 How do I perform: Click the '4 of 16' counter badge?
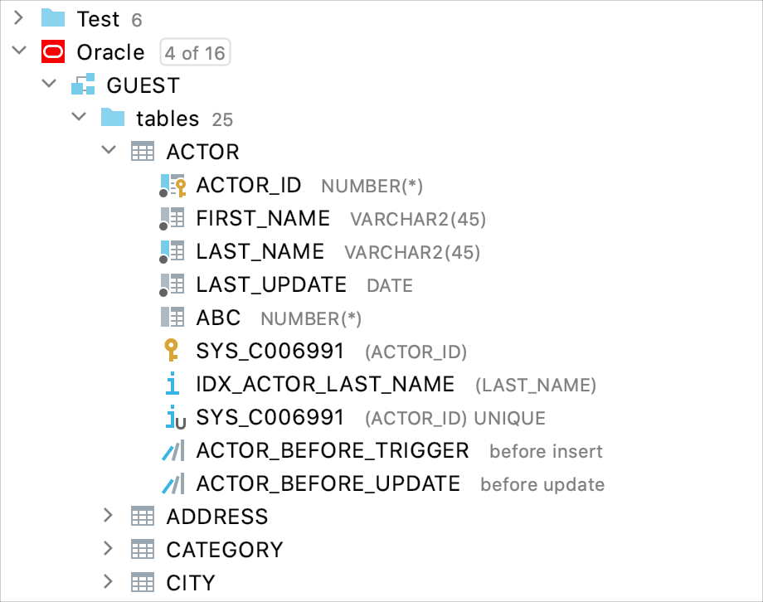[194, 51]
